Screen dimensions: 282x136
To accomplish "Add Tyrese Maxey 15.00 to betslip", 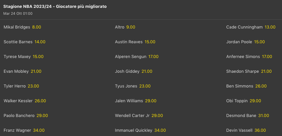I will [38, 57].
